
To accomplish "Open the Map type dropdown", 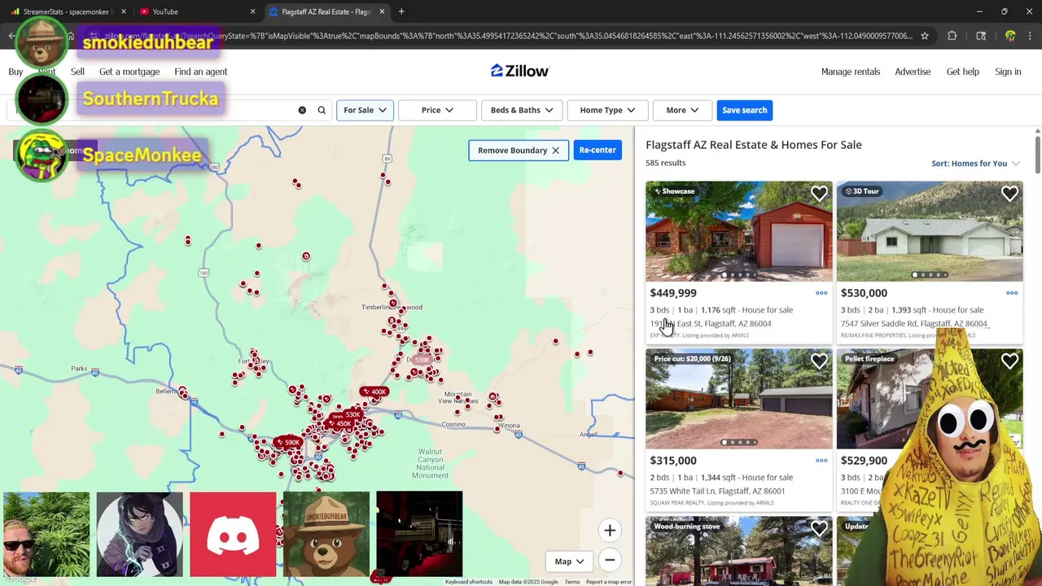I will [569, 561].
